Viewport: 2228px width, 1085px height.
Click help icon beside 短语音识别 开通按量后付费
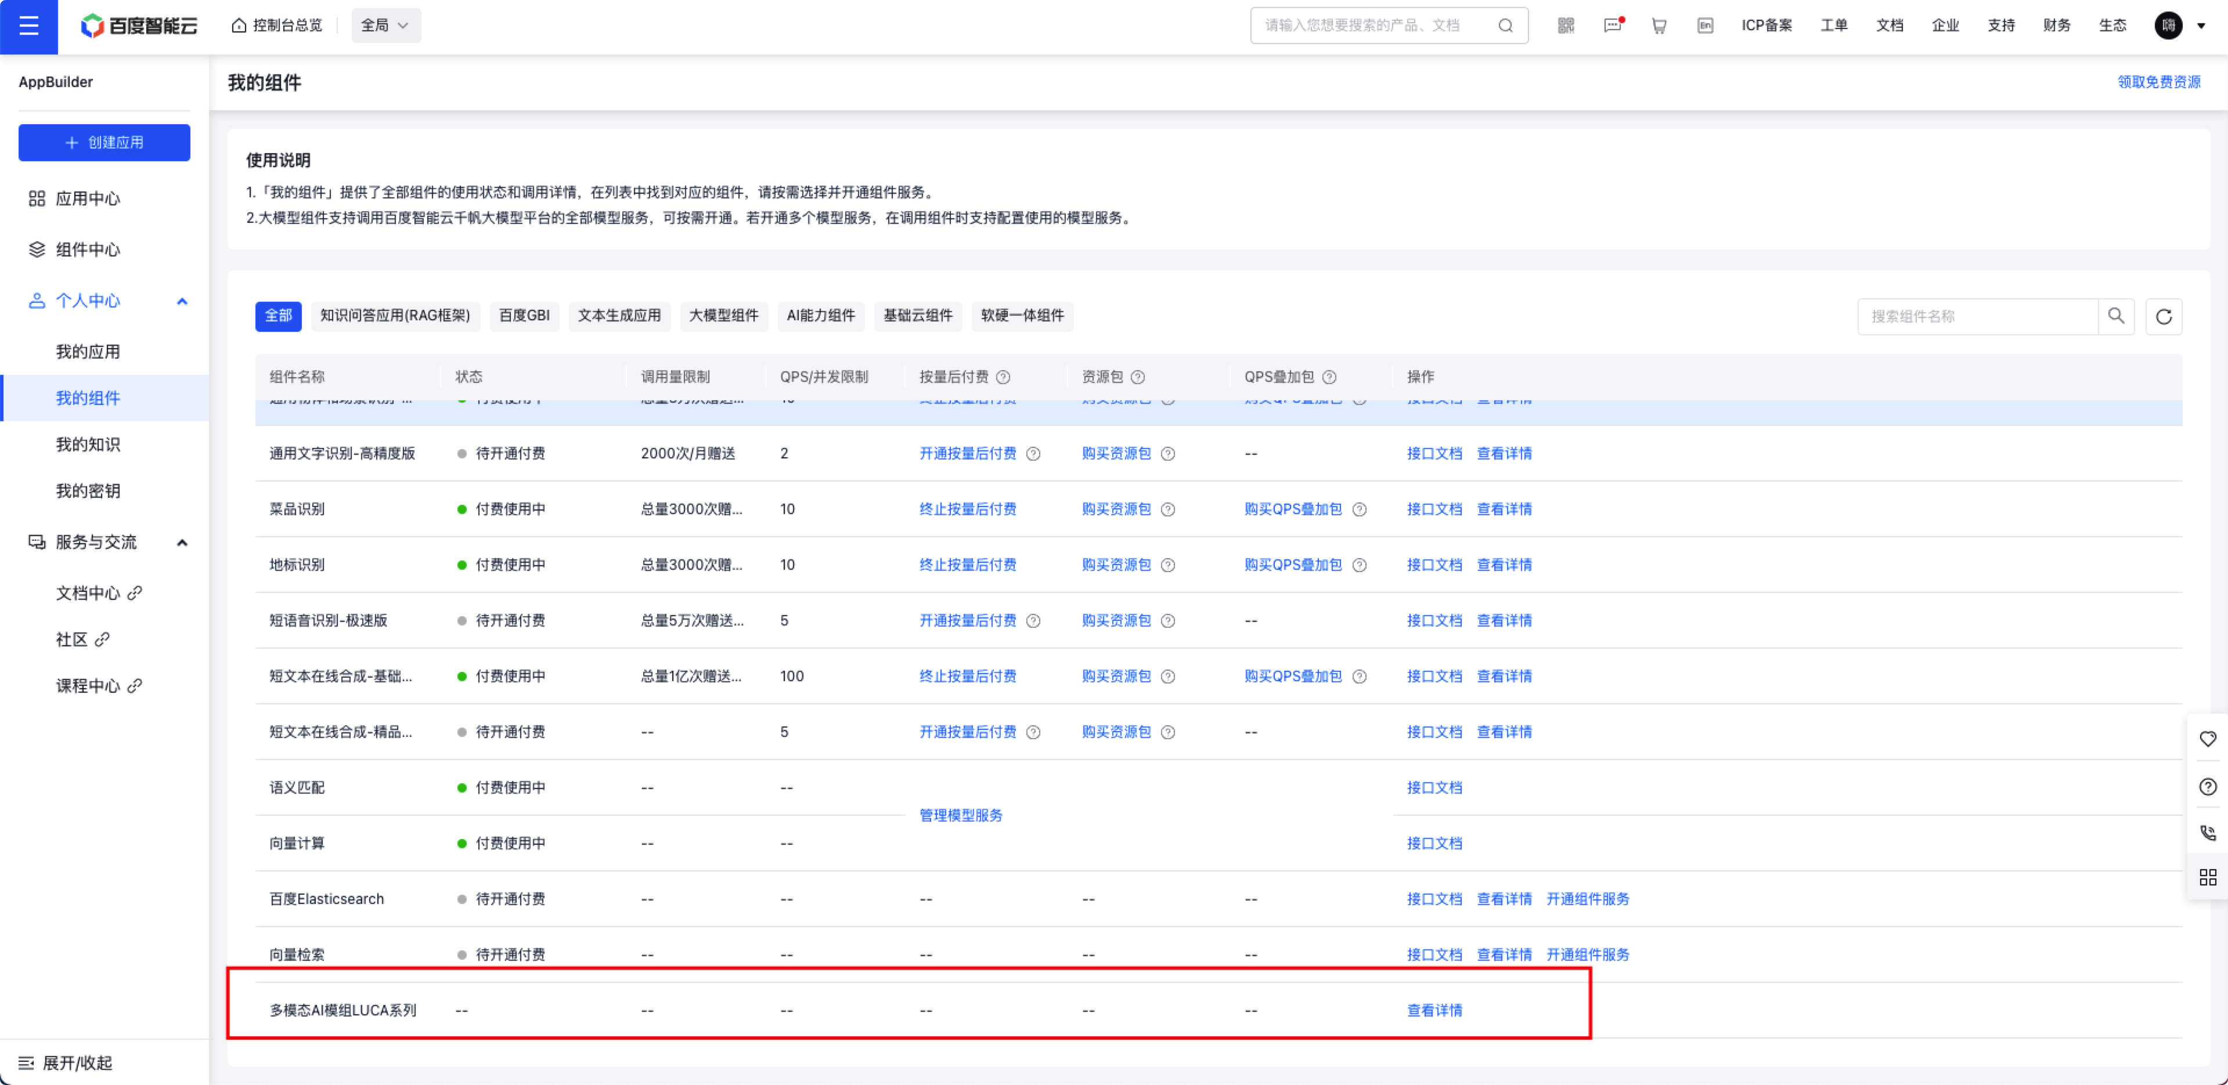(1033, 621)
